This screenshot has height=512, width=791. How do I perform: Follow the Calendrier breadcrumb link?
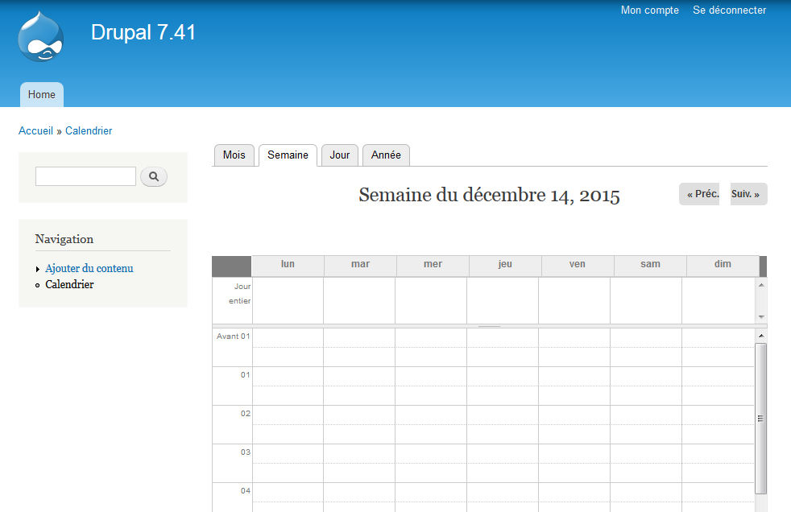(89, 130)
